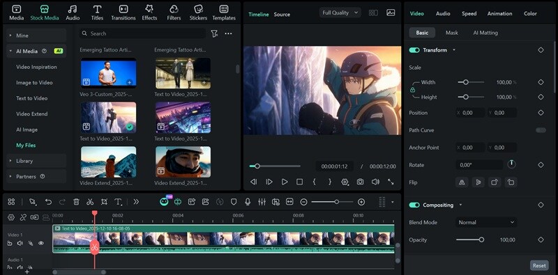The image size is (558, 275).
Task: Expand the Partners section
Action: tap(36, 177)
